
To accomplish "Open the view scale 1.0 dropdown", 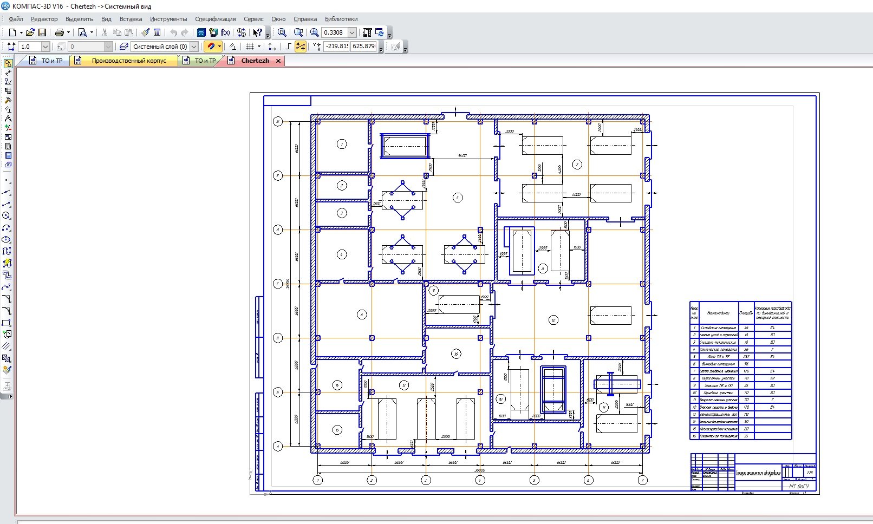I will [45, 47].
